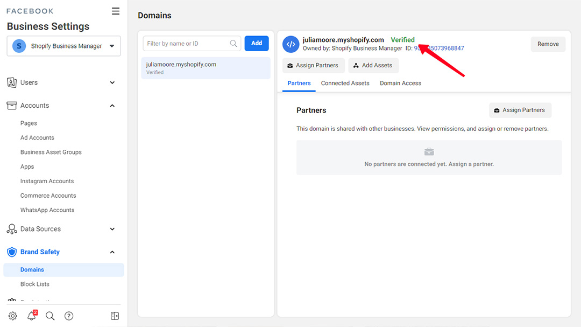Viewport: 581px width, 327px height.
Task: Click Assign Partners below domain header
Action: (314, 65)
